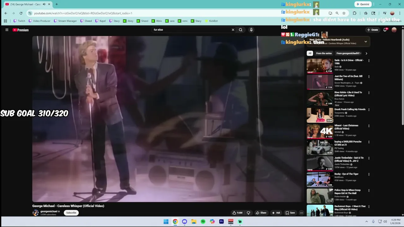
Task: Share the Careless Whisper video
Action: pyautogui.click(x=261, y=213)
